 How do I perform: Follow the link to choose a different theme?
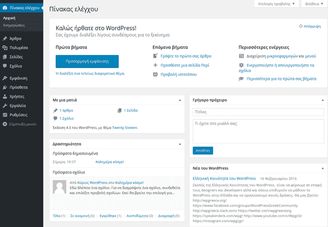click(x=90, y=74)
